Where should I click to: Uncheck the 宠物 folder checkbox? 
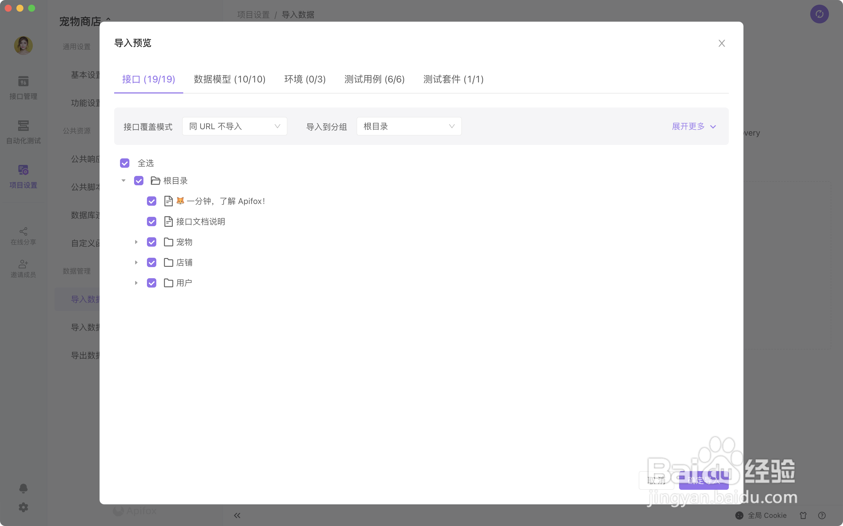pyautogui.click(x=152, y=242)
